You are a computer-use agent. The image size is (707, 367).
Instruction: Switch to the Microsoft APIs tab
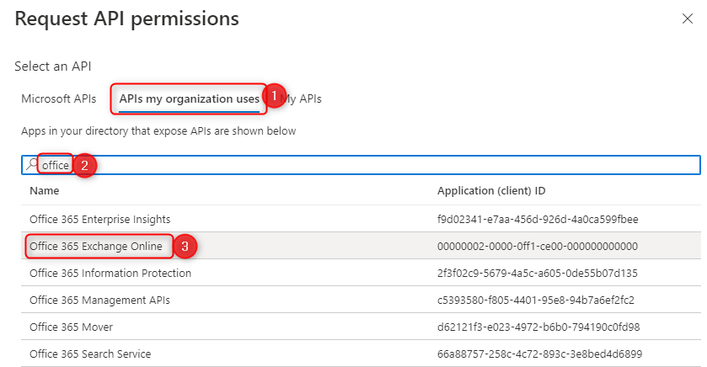pos(59,98)
